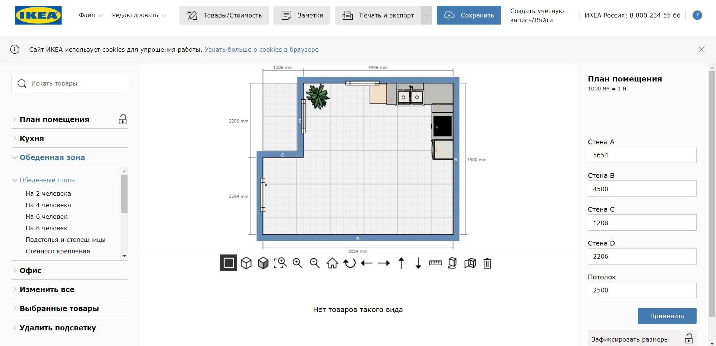Open the Печать и экспорт dropdown arrow
Image resolution: width=716 pixels, height=346 pixels.
click(426, 15)
